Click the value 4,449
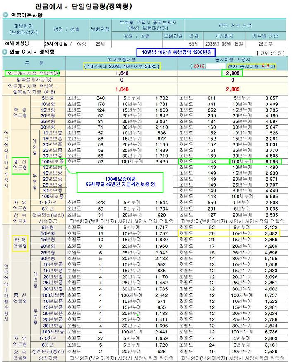Screen dimensions: 298x362 (272, 191)
